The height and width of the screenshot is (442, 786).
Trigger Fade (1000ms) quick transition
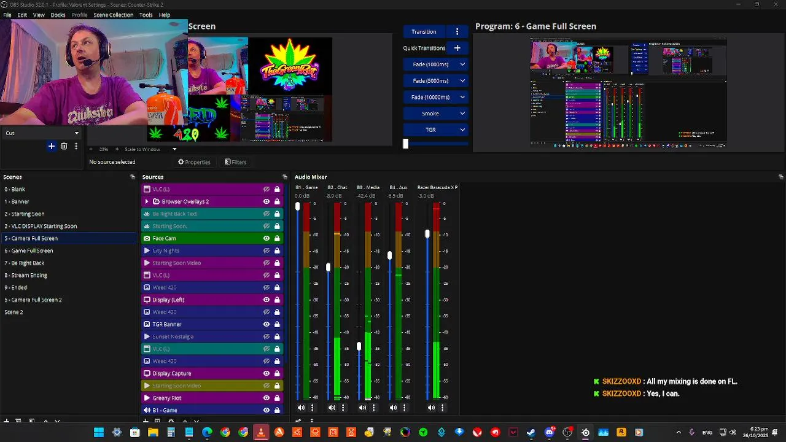pos(430,64)
